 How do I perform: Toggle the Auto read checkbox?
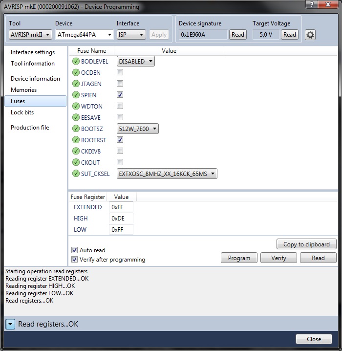74,250
